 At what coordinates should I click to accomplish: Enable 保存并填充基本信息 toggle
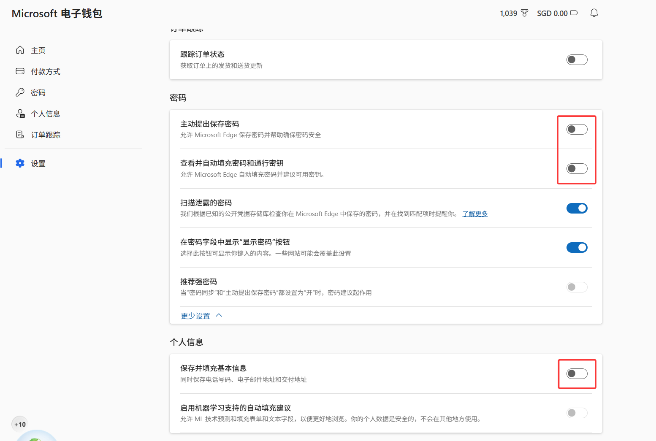point(577,373)
